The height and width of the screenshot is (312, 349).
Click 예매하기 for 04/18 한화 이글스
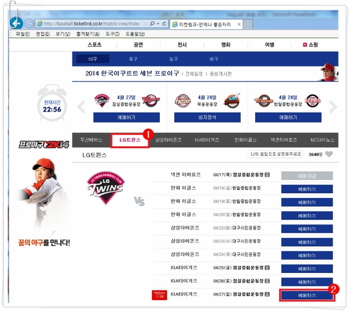tap(307, 189)
